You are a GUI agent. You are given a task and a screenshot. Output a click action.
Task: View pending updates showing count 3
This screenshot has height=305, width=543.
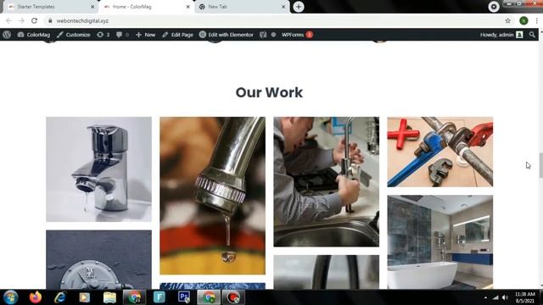(x=104, y=35)
